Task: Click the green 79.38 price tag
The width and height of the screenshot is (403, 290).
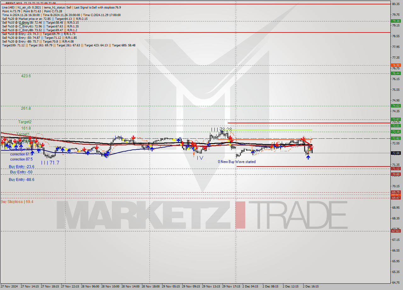Action: (x=396, y=21)
